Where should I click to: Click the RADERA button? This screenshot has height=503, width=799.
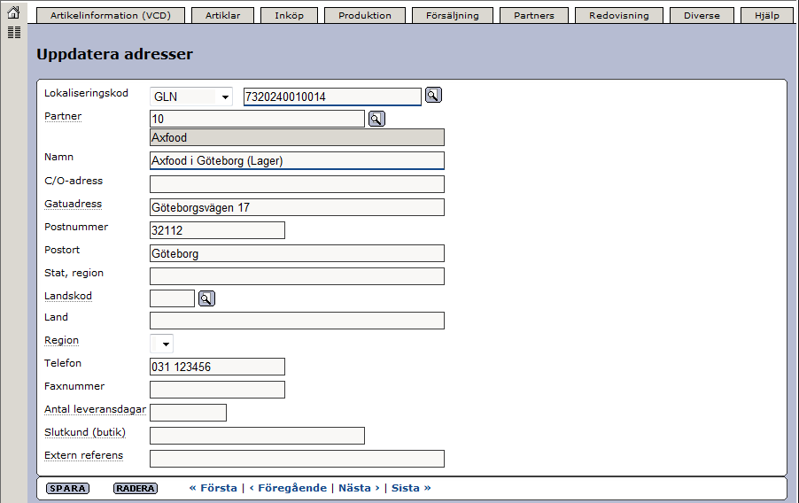[x=135, y=488]
